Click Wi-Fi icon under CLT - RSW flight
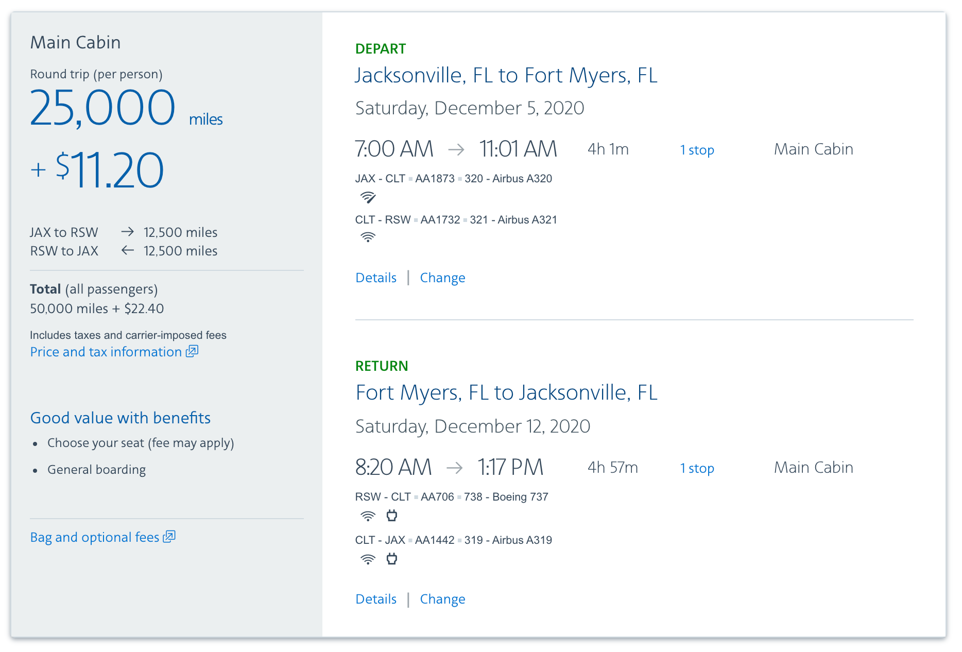This screenshot has height=652, width=962. click(x=368, y=237)
